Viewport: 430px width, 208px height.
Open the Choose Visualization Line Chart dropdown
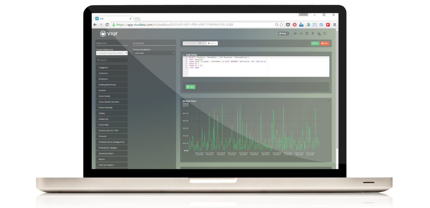click(x=153, y=53)
